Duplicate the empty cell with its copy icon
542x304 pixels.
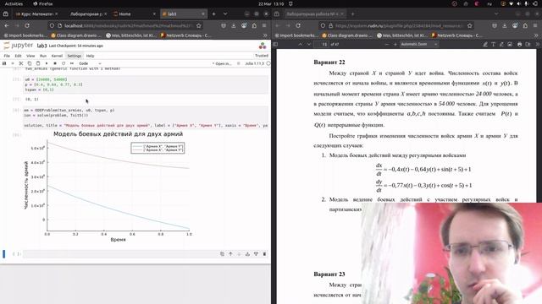pyautogui.click(x=222, y=254)
